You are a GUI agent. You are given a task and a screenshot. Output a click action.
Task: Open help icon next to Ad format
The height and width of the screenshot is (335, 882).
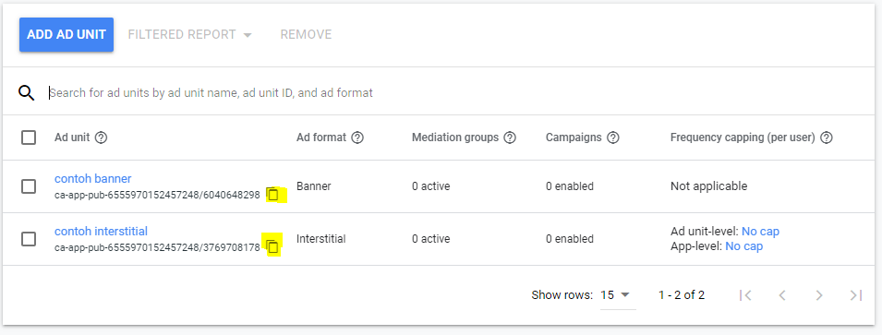coord(357,138)
